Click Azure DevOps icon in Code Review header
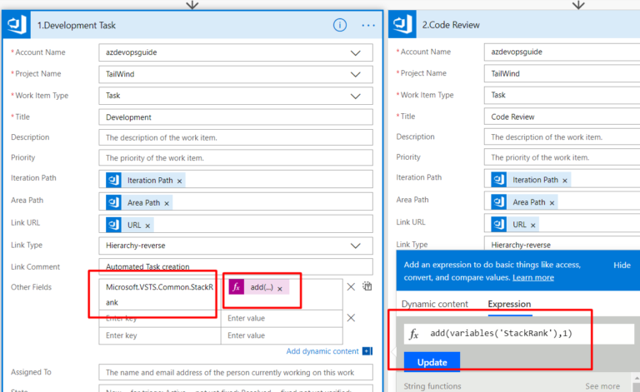Image resolution: width=640 pixels, height=392 pixels. [x=404, y=25]
